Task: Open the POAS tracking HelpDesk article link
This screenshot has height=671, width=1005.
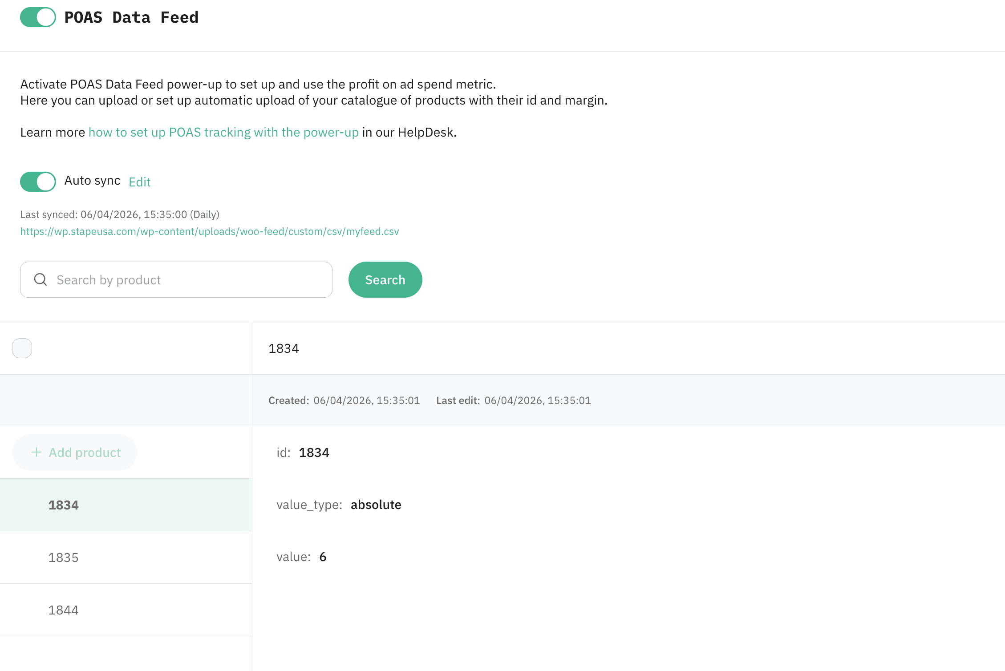Action: (x=223, y=132)
